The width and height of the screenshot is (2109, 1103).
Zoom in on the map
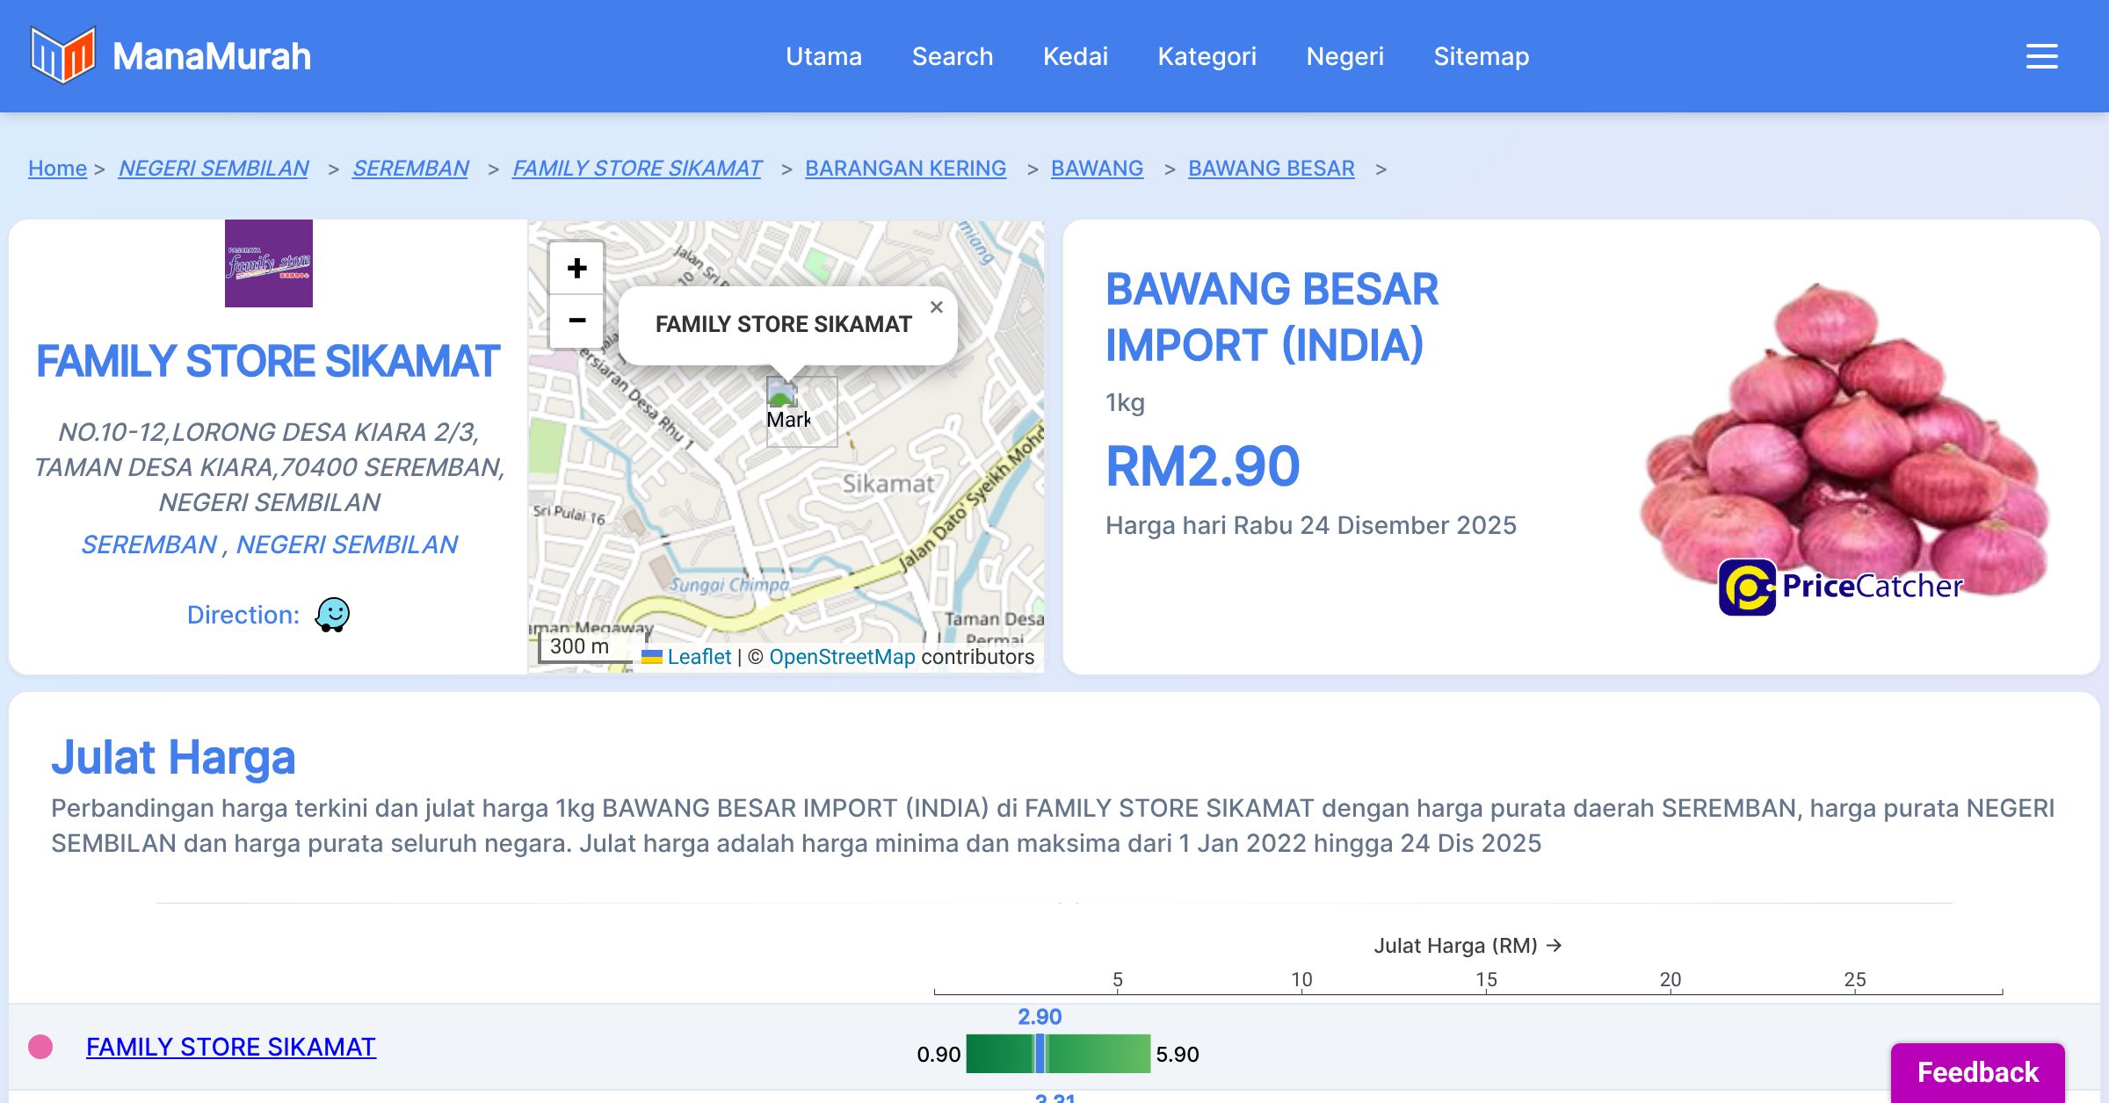[576, 268]
